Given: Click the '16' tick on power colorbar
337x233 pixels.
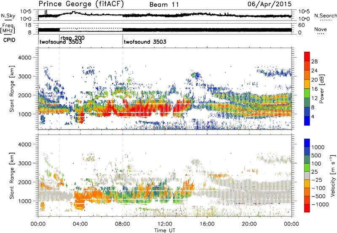Looking at the screenshot, I should point(314,89).
